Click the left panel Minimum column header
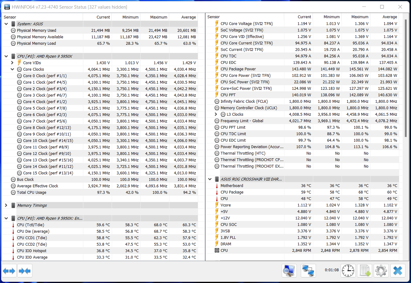The image size is (411, 283). 126,17
